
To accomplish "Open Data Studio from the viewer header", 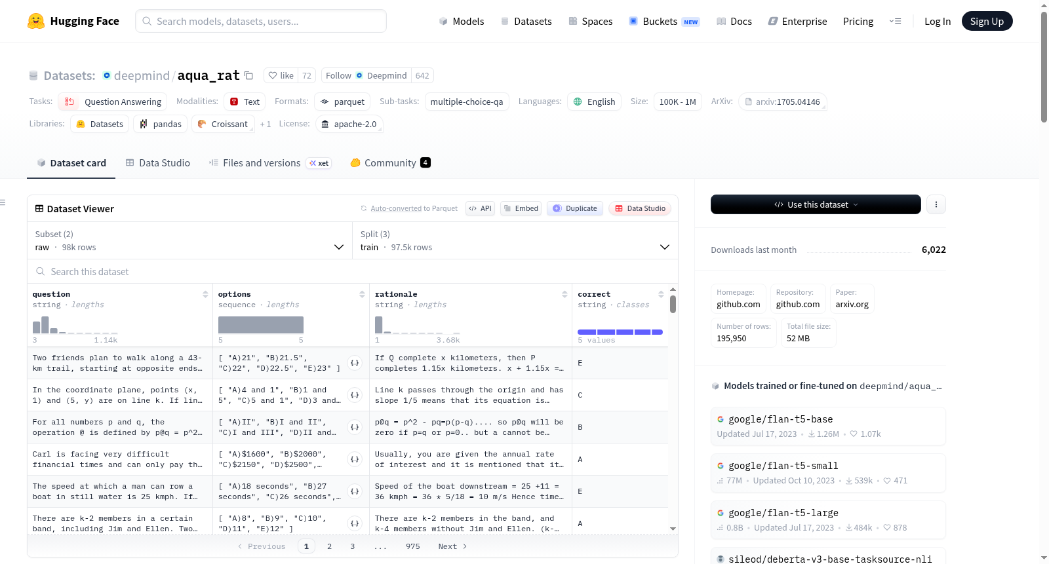I will [x=640, y=208].
